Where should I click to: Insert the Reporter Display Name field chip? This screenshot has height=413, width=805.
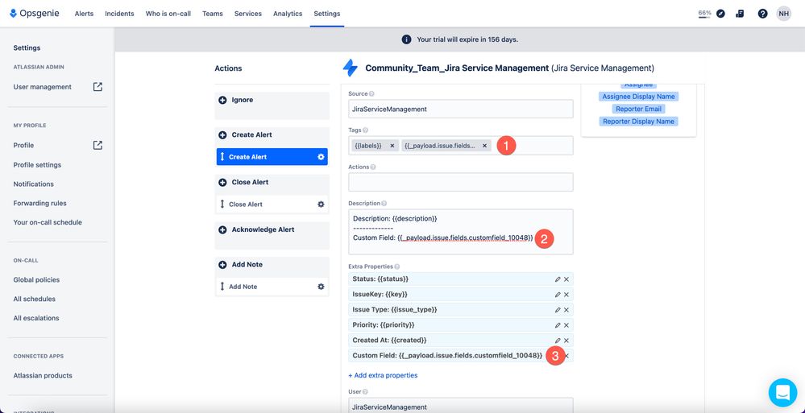(x=639, y=122)
